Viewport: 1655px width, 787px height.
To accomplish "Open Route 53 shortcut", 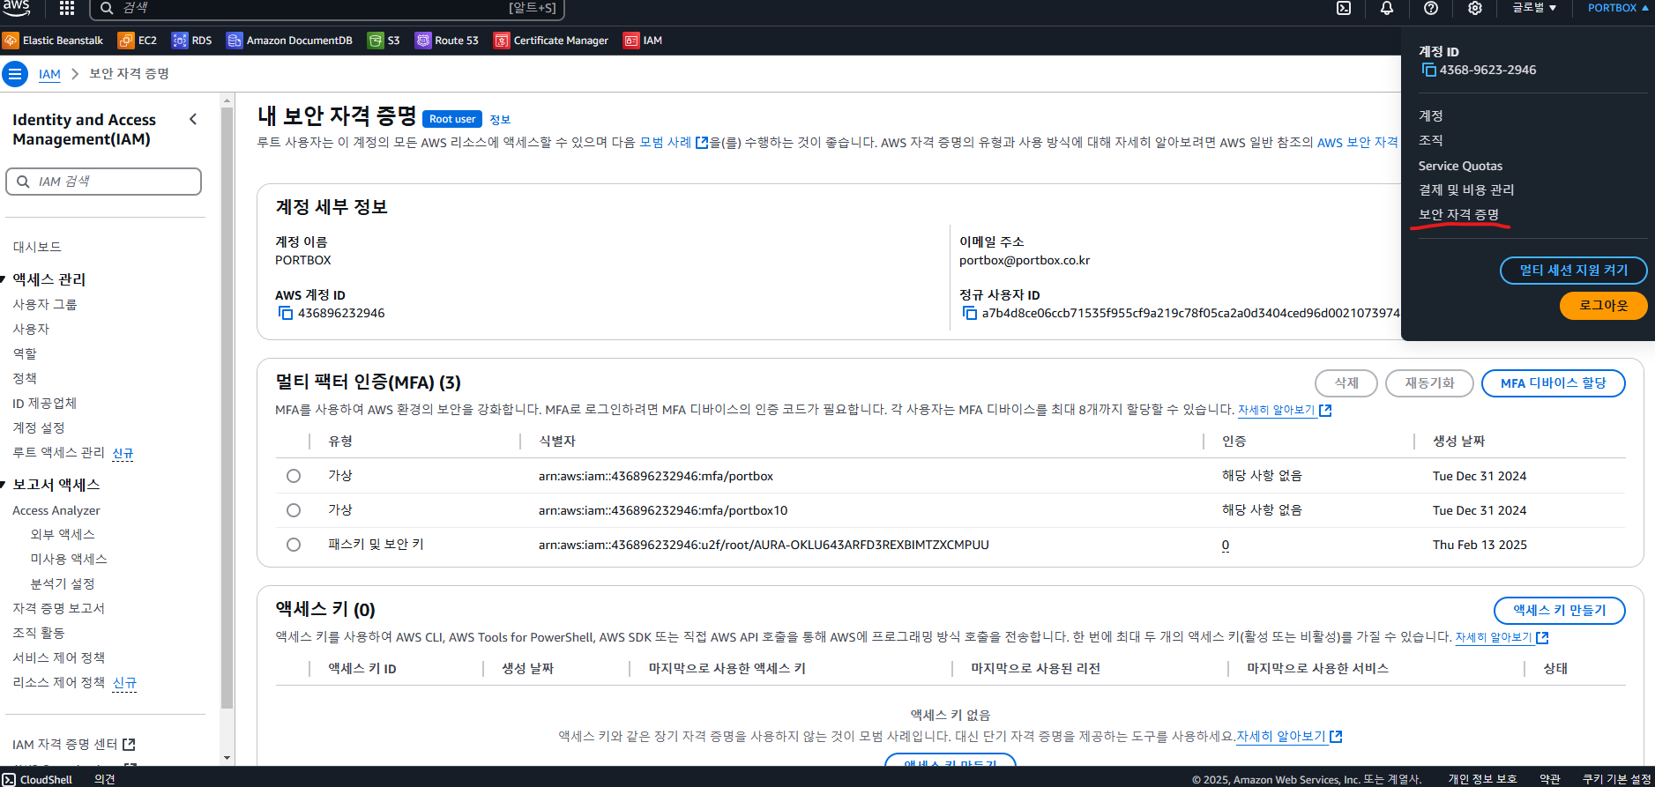I will pos(447,41).
